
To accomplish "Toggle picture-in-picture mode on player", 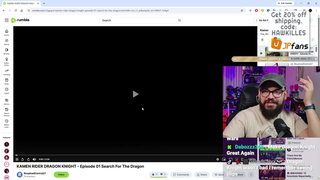I will pyautogui.click(x=224, y=159).
